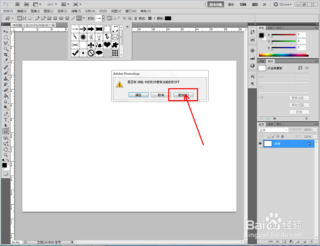Select the Move tool
320x246 pixels.
click(x=6, y=32)
